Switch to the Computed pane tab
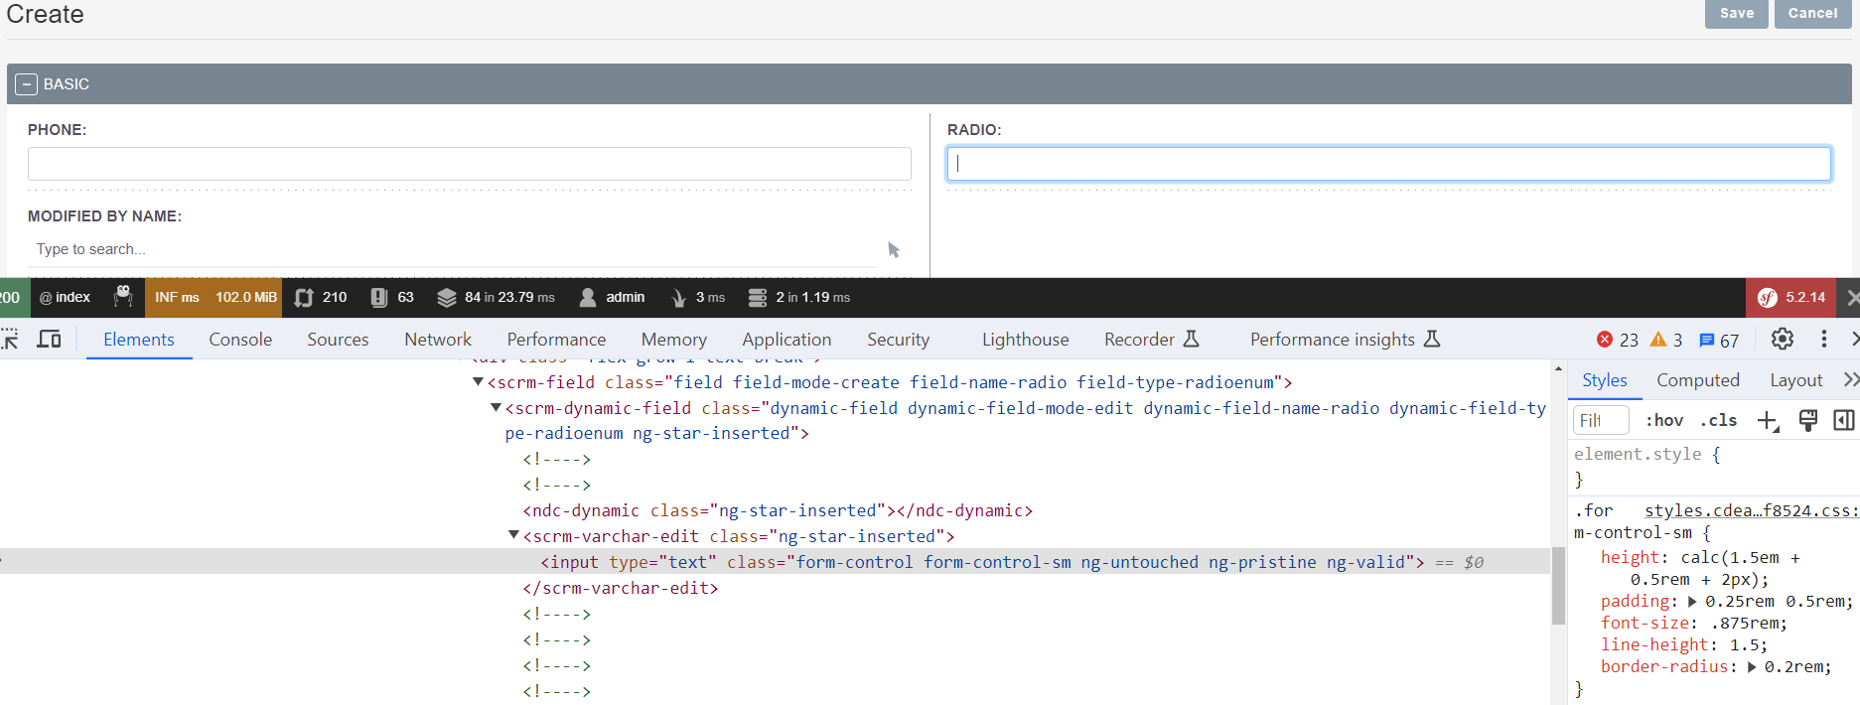Viewport: 1860px width, 705px height. (x=1698, y=380)
